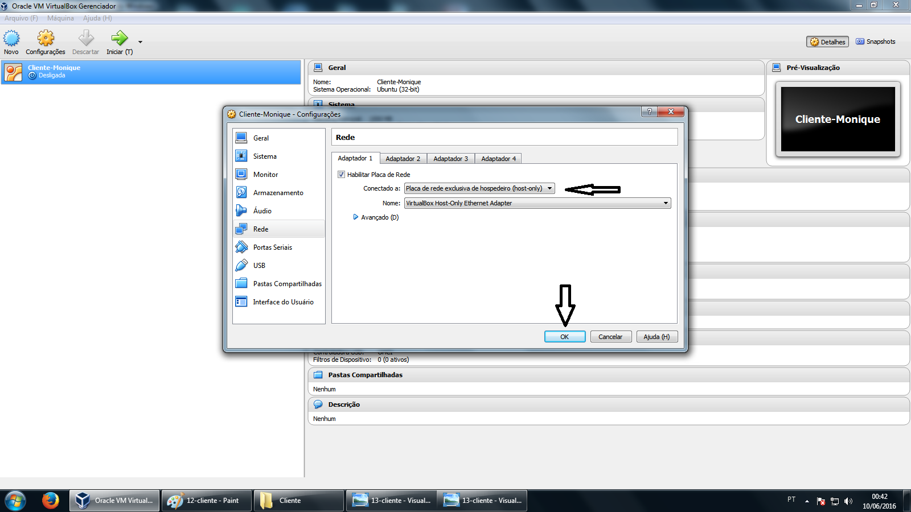Image resolution: width=911 pixels, height=512 pixels.
Task: Open Arquivo (F) menu
Action: point(21,18)
